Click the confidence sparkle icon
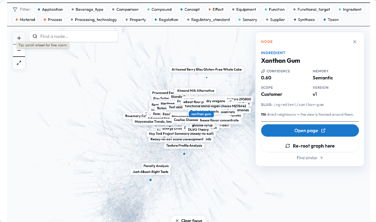This screenshot has height=222, width=376. pyautogui.click(x=263, y=71)
